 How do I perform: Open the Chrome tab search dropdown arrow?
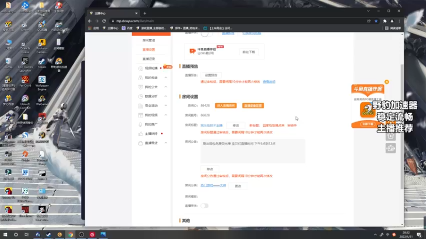368,11
